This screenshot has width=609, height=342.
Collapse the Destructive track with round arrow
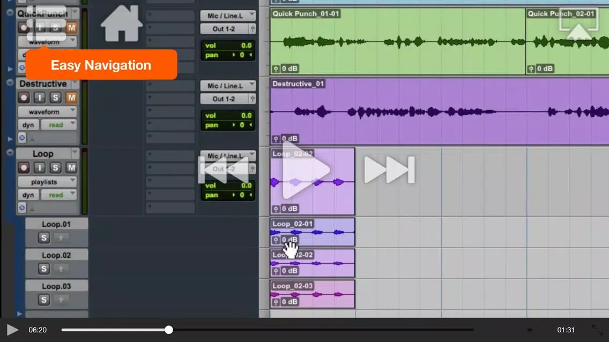coord(10,82)
